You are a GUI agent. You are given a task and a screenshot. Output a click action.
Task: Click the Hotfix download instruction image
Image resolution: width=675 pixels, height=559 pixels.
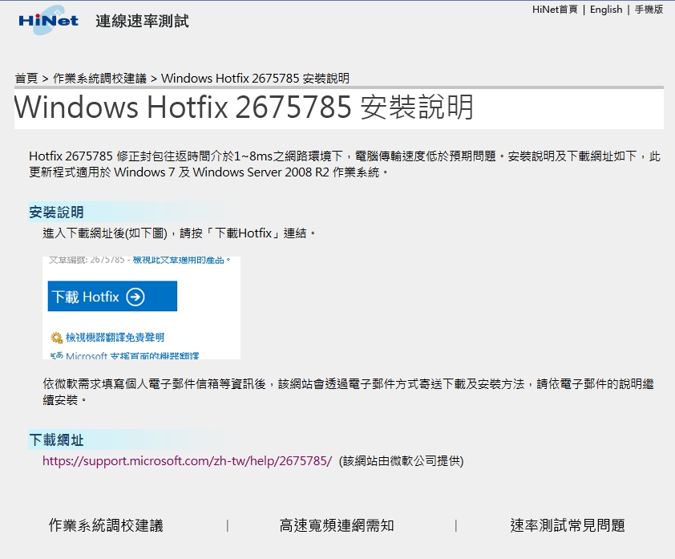[x=141, y=308]
